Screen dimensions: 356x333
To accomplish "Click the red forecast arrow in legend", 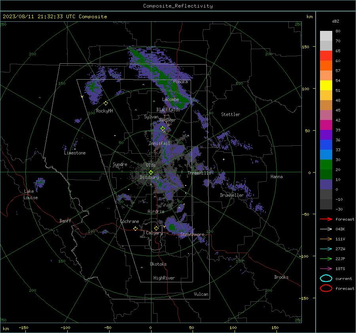I will pyautogui.click(x=326, y=219).
